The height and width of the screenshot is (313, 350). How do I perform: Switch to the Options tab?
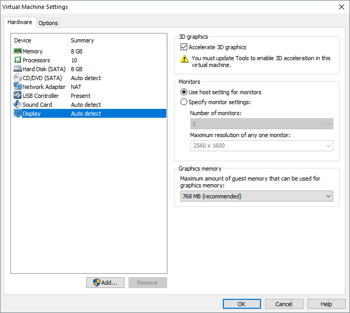click(x=48, y=23)
